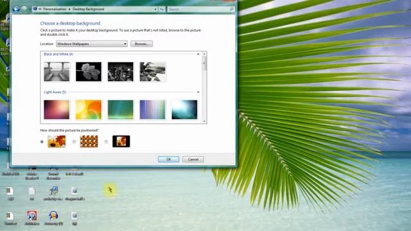Click the Browse... button
This screenshot has height=231, width=411.
coord(141,44)
